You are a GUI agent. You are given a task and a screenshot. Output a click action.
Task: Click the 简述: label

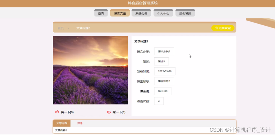[146, 61]
